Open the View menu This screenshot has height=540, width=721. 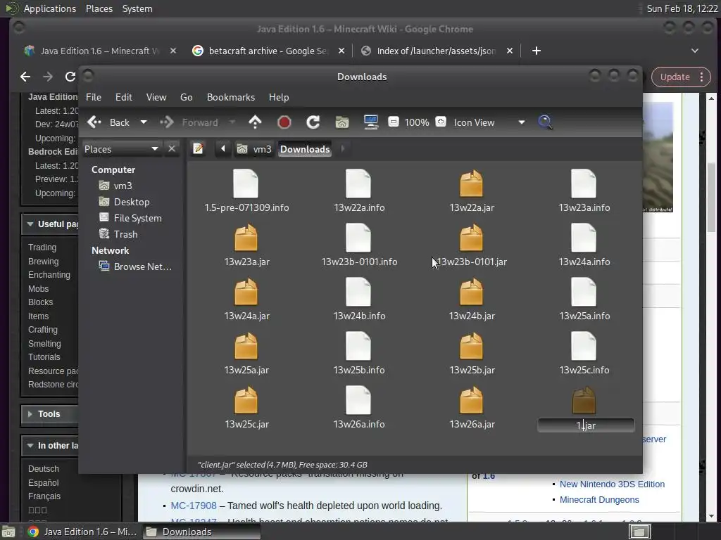point(156,97)
